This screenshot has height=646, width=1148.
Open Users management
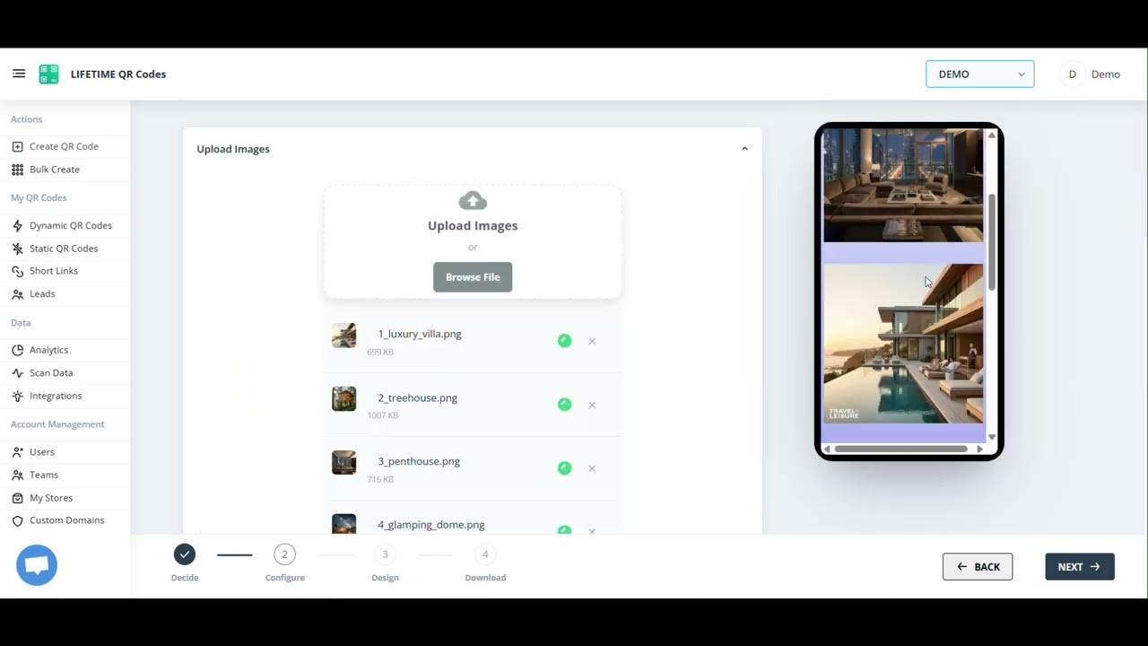[42, 452]
